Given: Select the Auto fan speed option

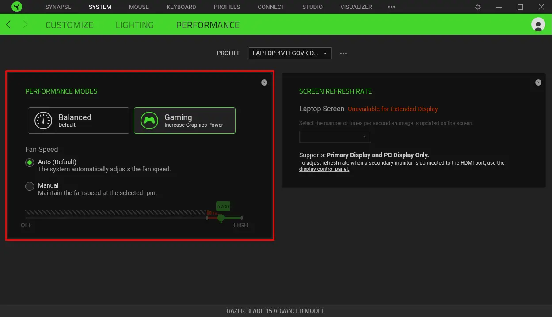Looking at the screenshot, I should (x=29, y=162).
